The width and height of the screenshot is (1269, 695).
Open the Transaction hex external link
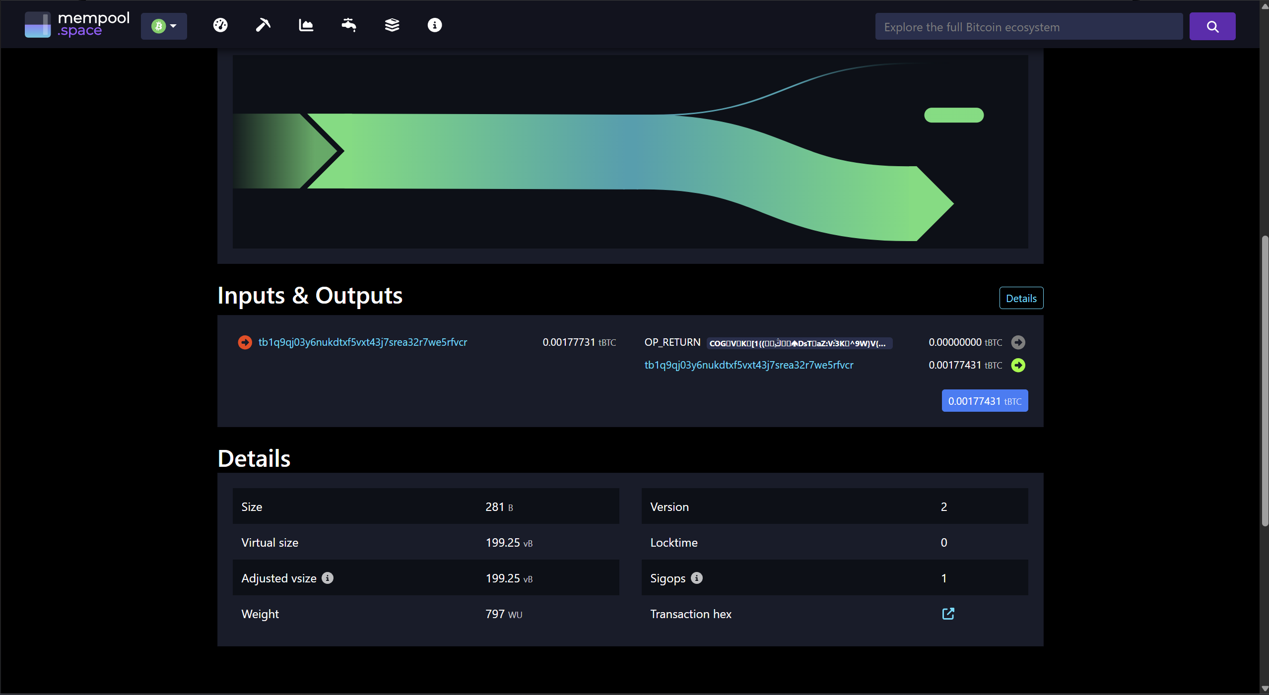click(948, 614)
